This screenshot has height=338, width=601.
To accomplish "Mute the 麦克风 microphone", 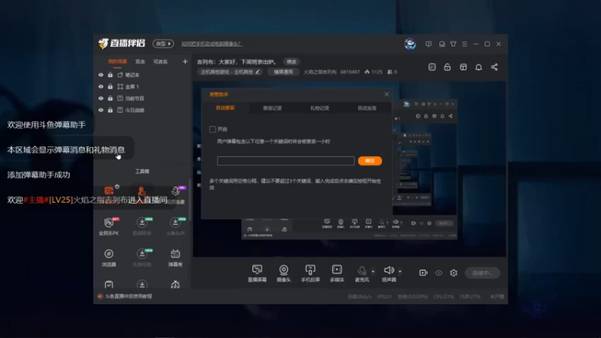I will (361, 273).
